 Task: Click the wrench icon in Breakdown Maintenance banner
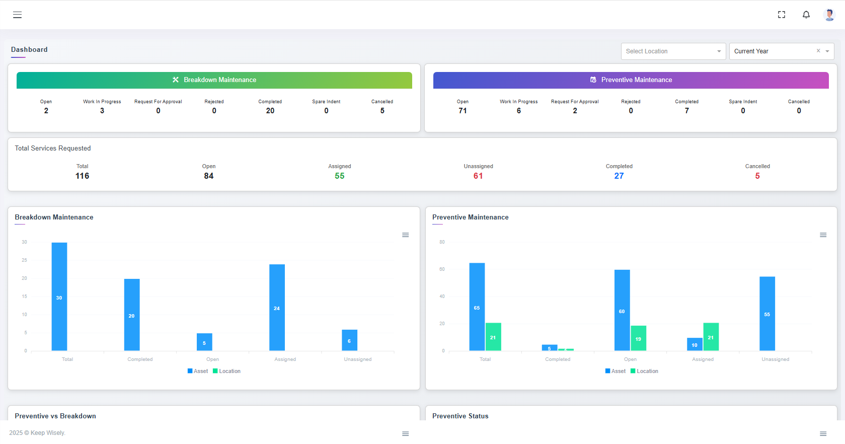[176, 80]
